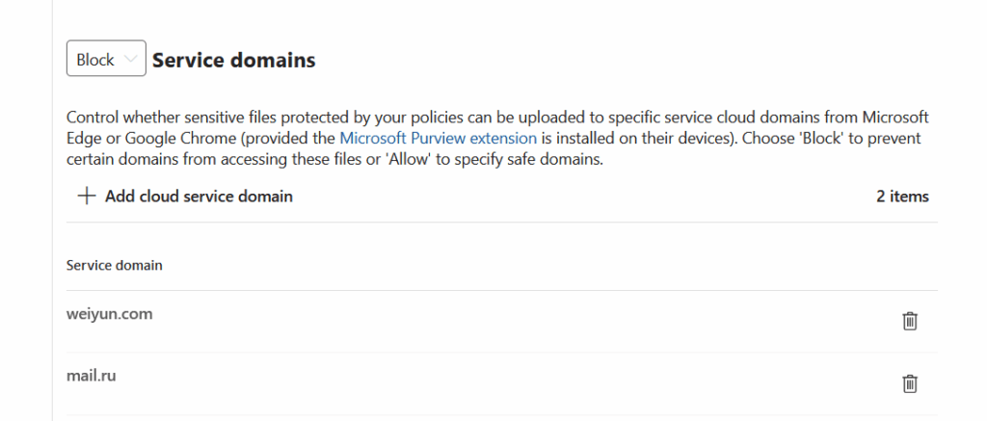Screen dimensions: 987x421
Task: Click Add cloud service domain
Action: click(x=198, y=197)
